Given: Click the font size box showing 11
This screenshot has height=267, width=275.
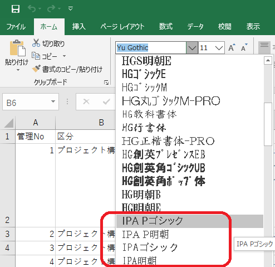Looking at the screenshot, I should (206, 48).
